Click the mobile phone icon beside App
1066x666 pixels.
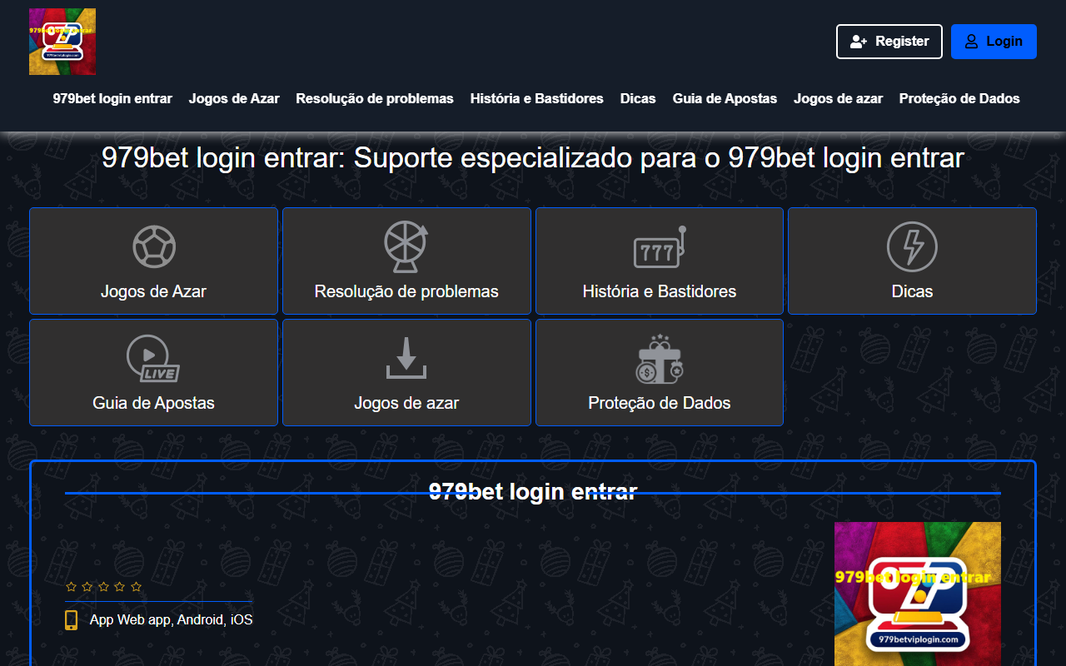72,620
